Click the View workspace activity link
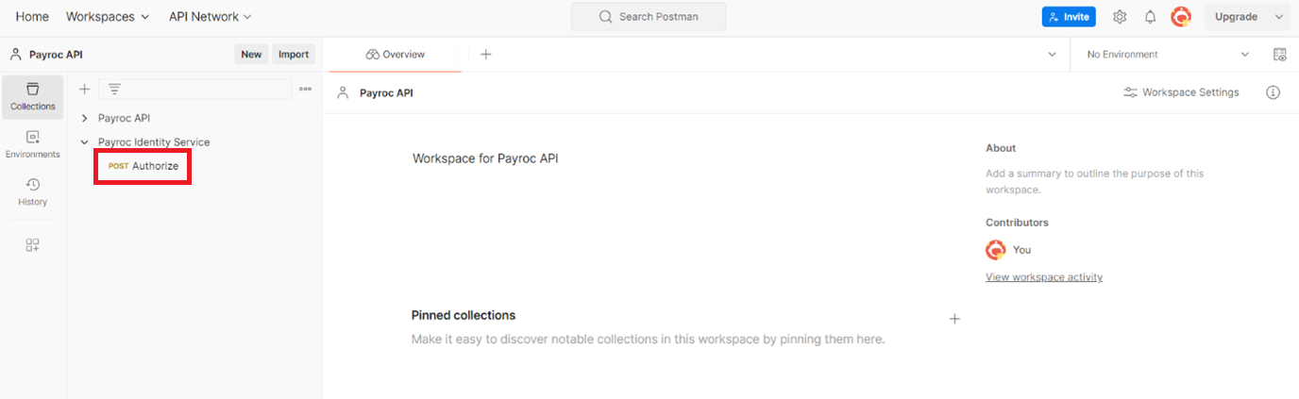 [x=1043, y=277]
